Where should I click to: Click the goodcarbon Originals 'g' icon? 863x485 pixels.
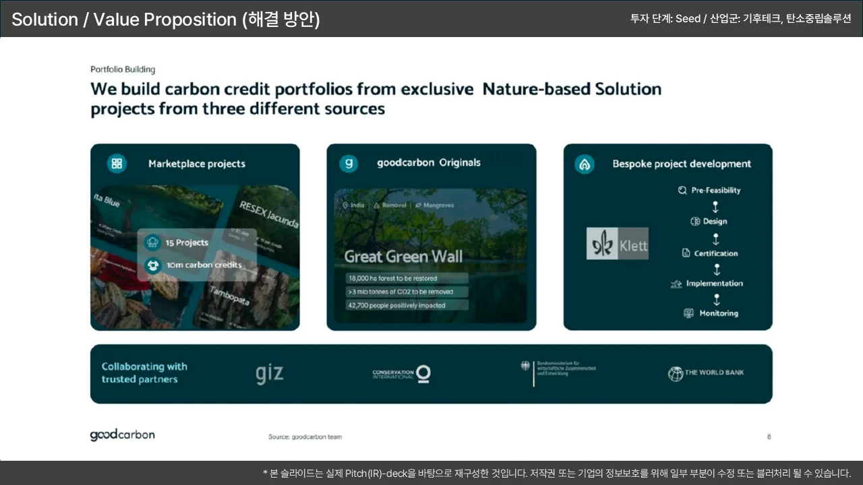pyautogui.click(x=349, y=163)
